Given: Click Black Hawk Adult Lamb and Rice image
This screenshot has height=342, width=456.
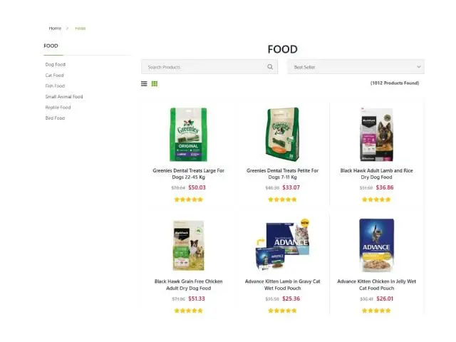Looking at the screenshot, I should pos(377,135).
